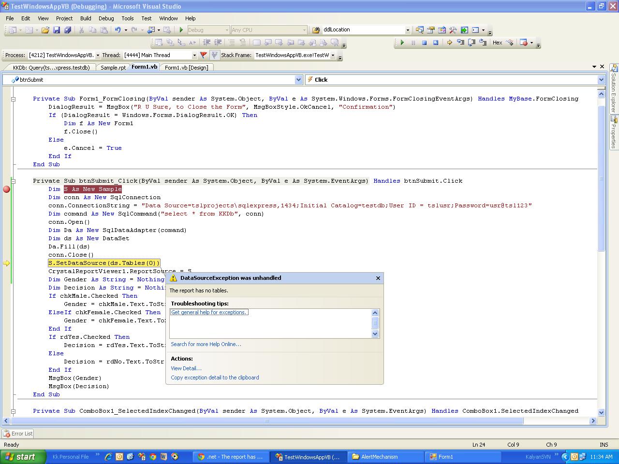619x464 pixels.
Task: Click the Step Over icon
Action: click(x=472, y=43)
